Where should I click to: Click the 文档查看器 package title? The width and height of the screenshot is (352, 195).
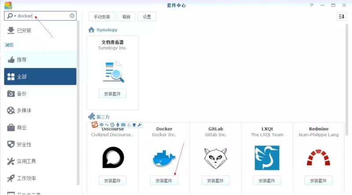pos(113,42)
